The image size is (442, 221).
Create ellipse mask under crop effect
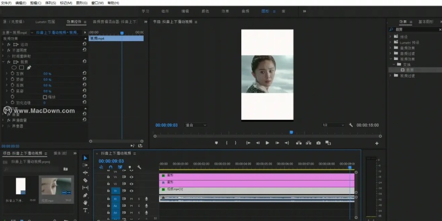click(x=14, y=67)
